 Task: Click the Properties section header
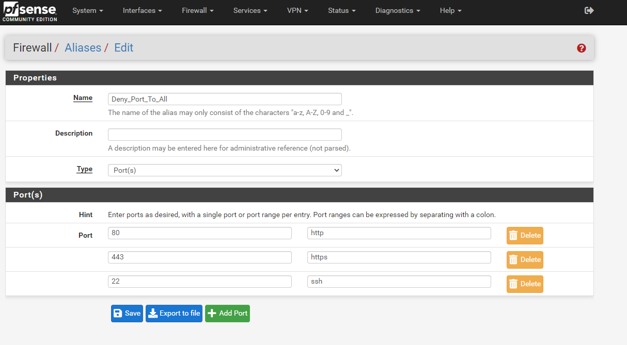pos(300,78)
